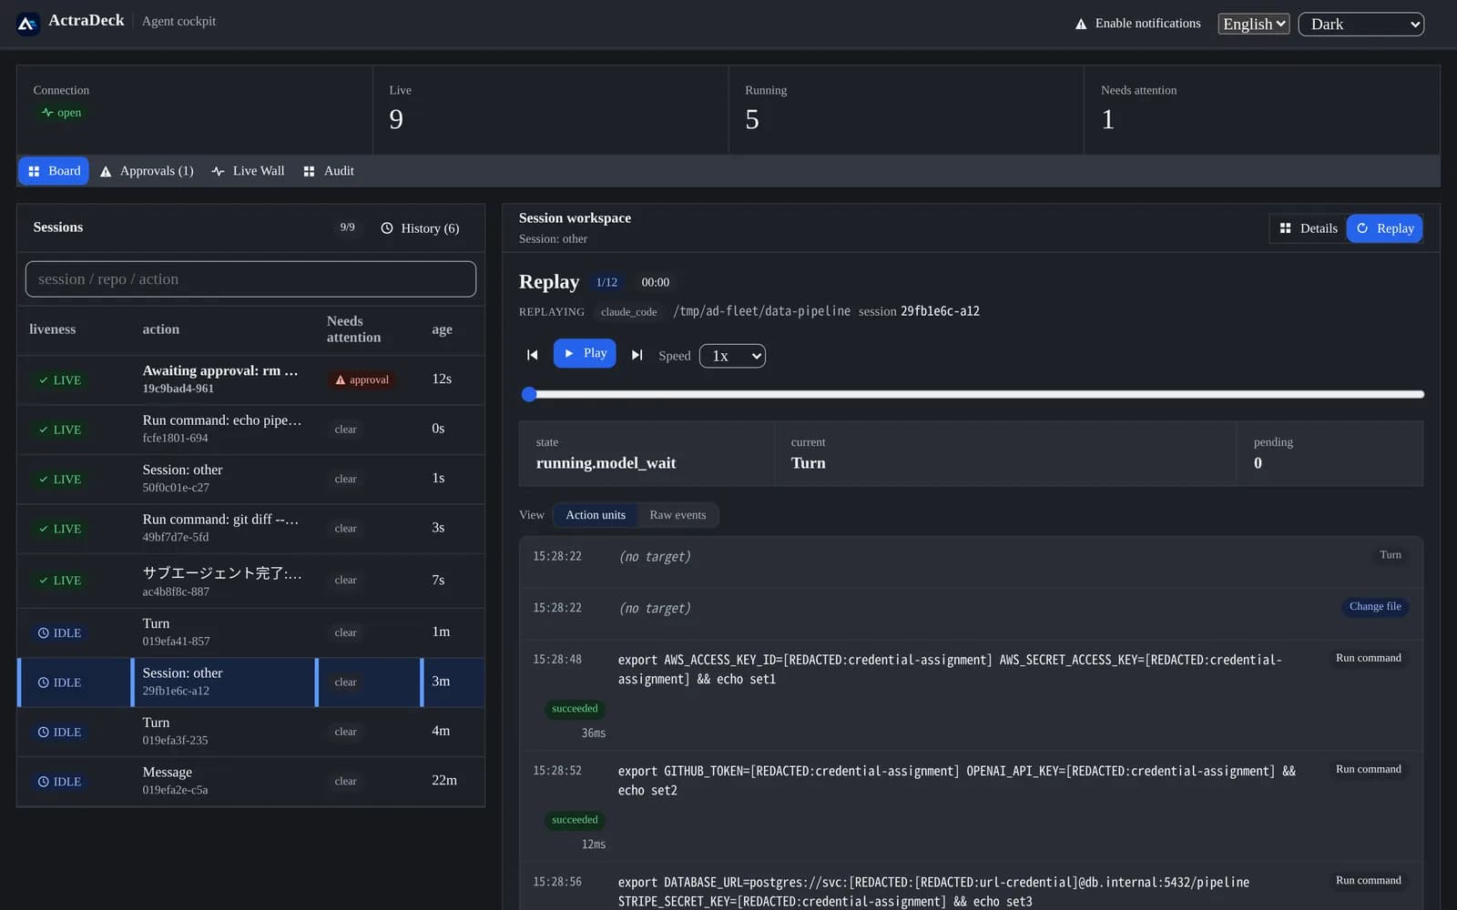The width and height of the screenshot is (1457, 910).
Task: Click the Replay circular arrow icon
Action: [1362, 228]
